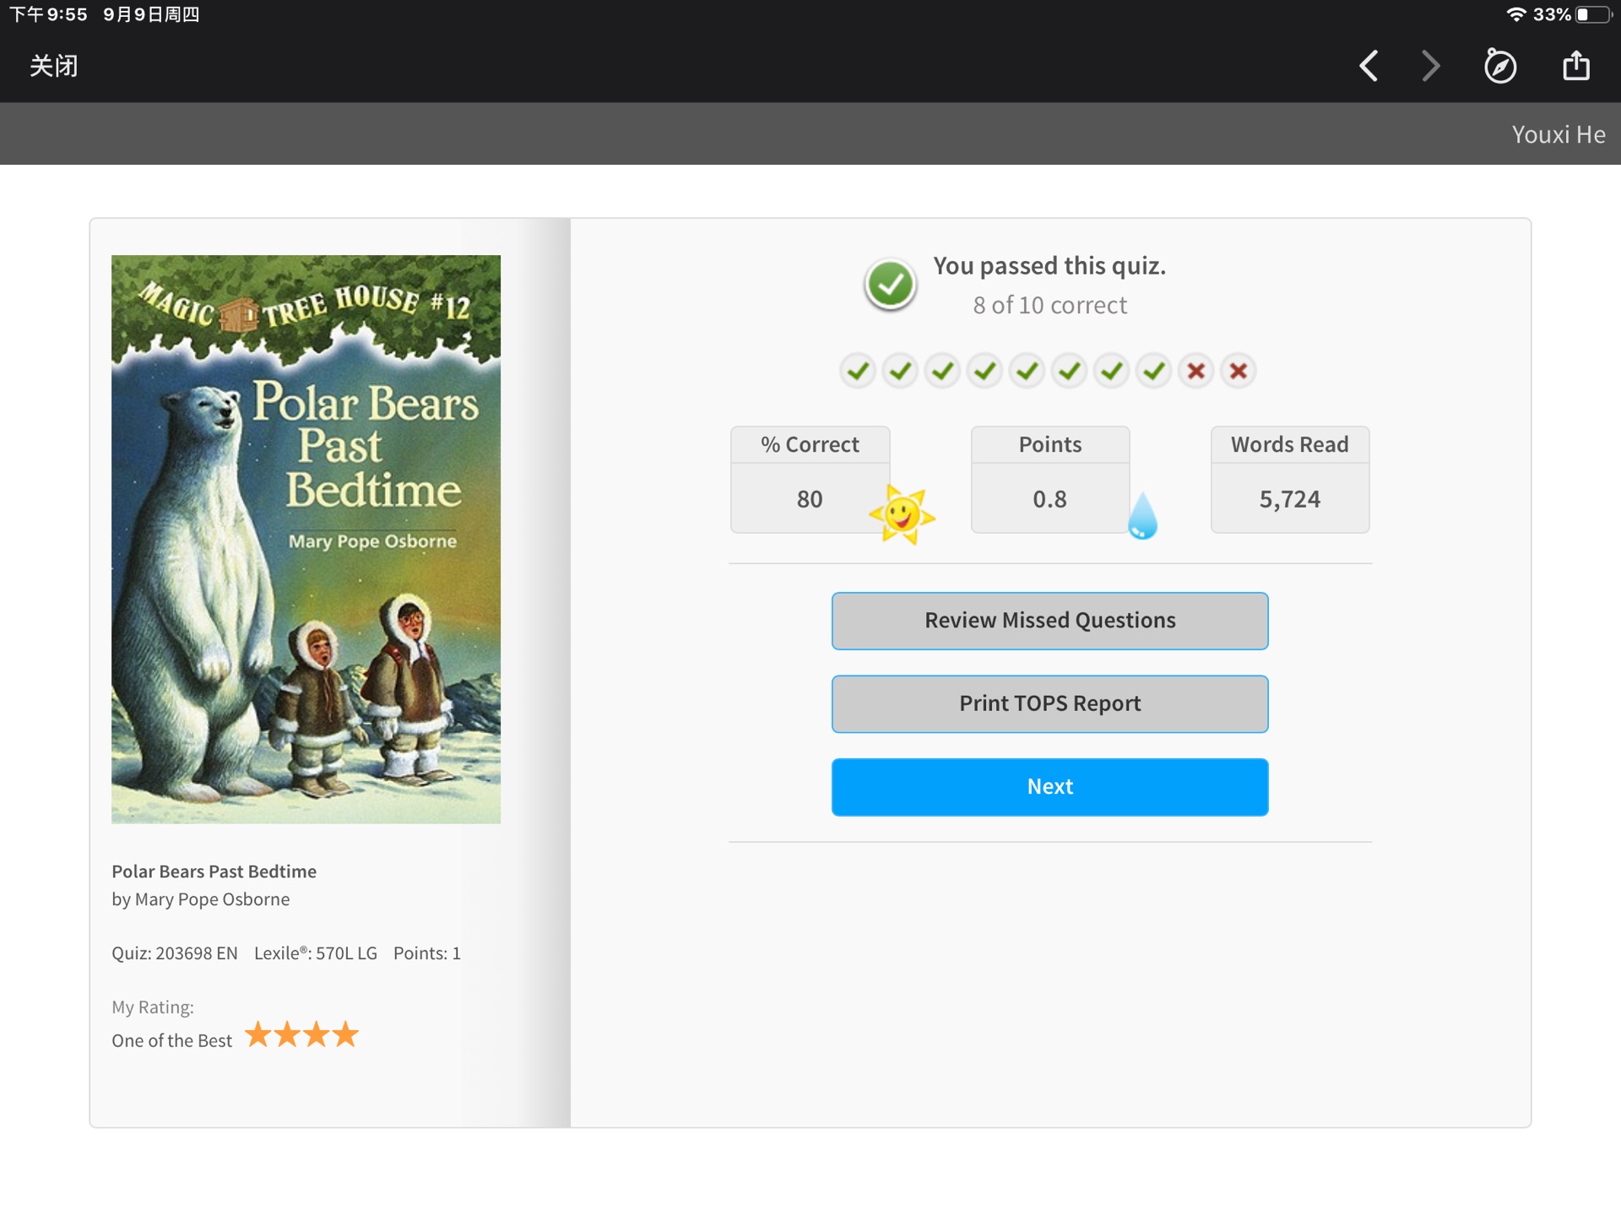Click 'Lexile®: 570L LG' text
1621x1216 pixels.
coord(316,953)
